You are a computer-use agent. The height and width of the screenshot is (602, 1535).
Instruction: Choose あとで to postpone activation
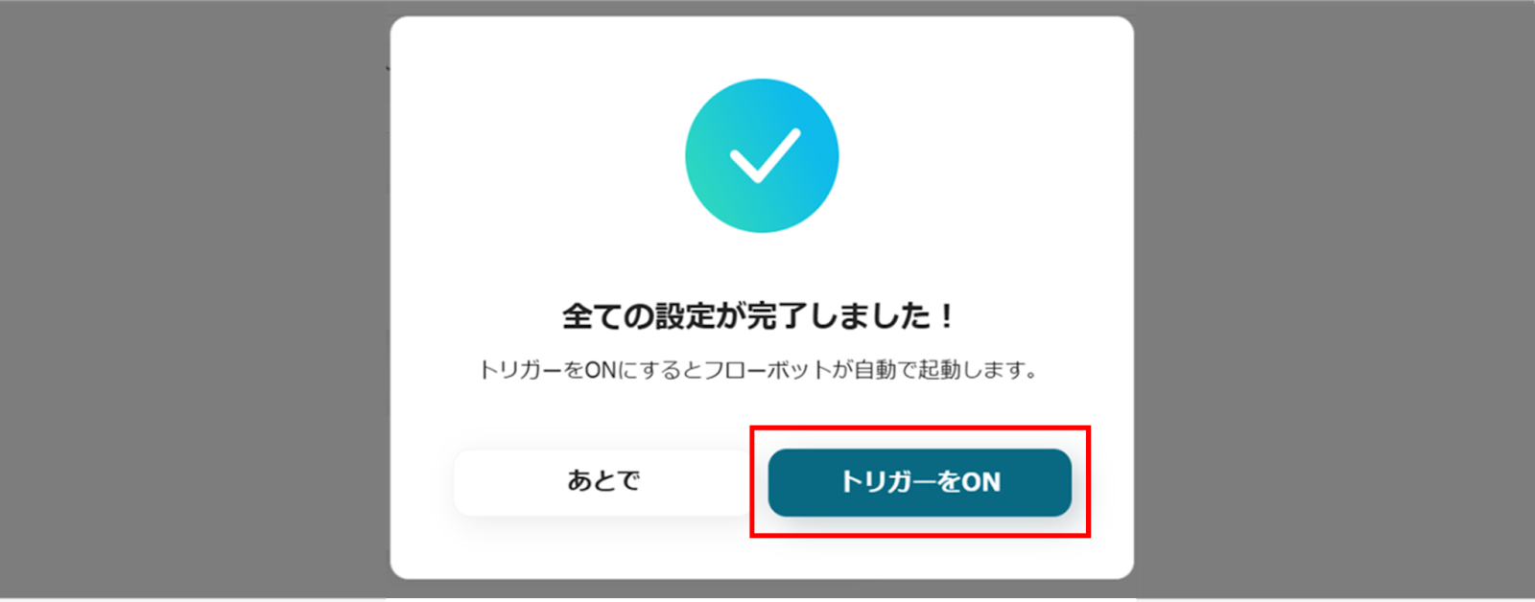pos(603,482)
